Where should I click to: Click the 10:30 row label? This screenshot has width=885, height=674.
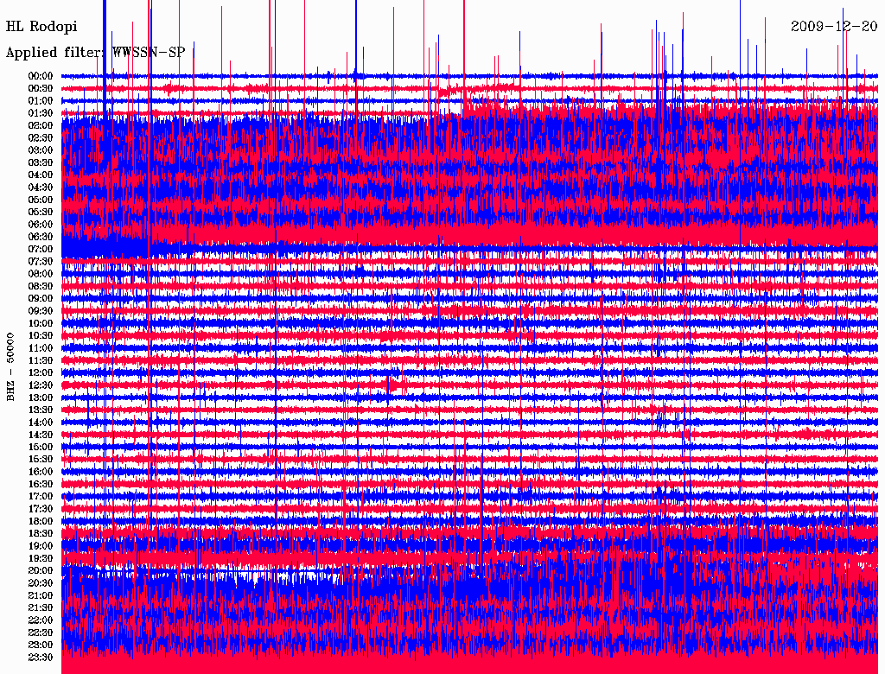point(41,335)
